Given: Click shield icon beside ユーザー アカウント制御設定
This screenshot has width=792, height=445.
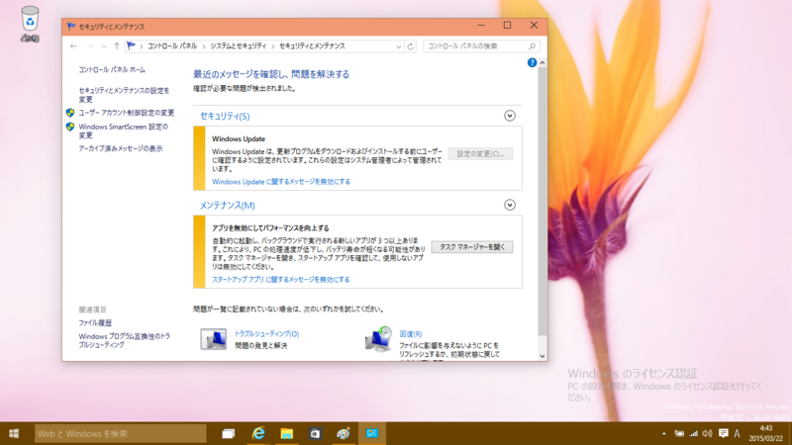Looking at the screenshot, I should pos(70,113).
